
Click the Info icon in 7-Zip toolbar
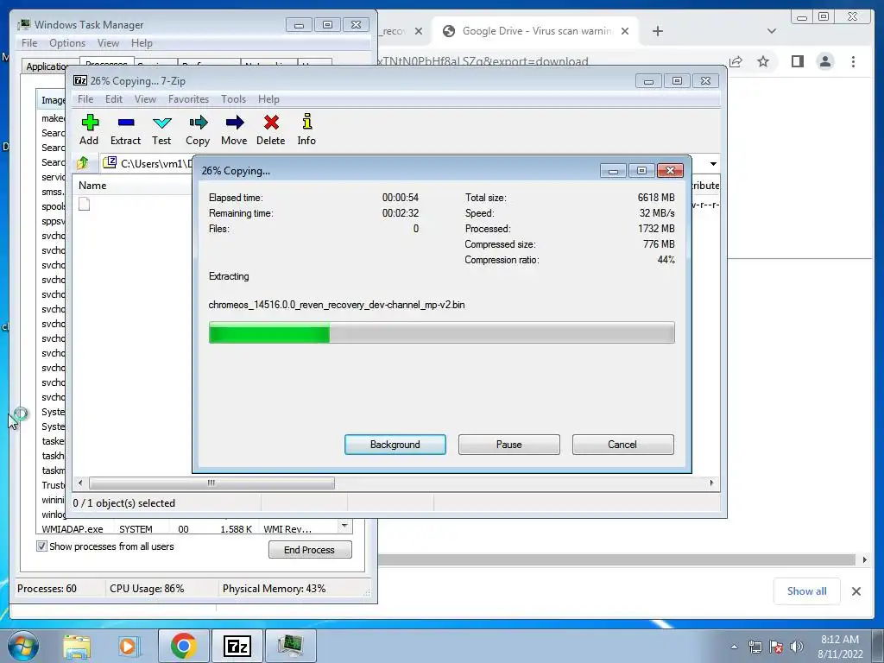[306, 122]
